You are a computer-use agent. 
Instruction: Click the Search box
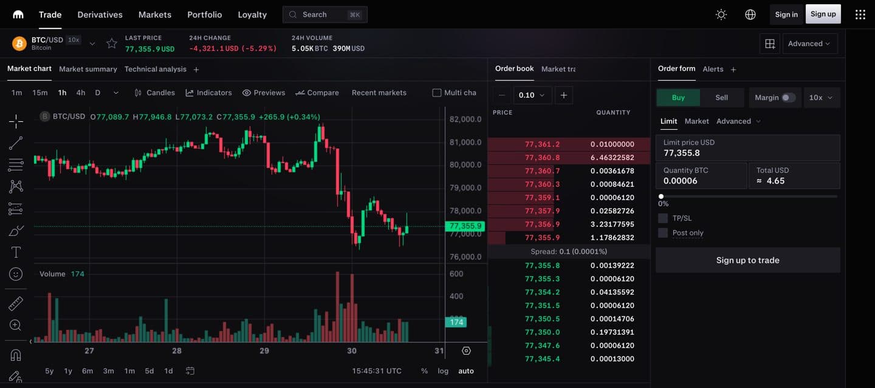(325, 15)
